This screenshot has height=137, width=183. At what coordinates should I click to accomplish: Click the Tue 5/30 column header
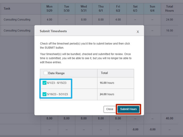(x=66, y=9)
